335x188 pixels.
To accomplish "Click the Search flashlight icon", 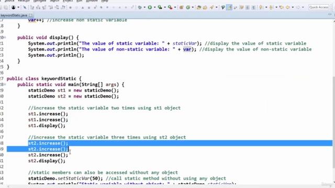I will coord(211,7).
